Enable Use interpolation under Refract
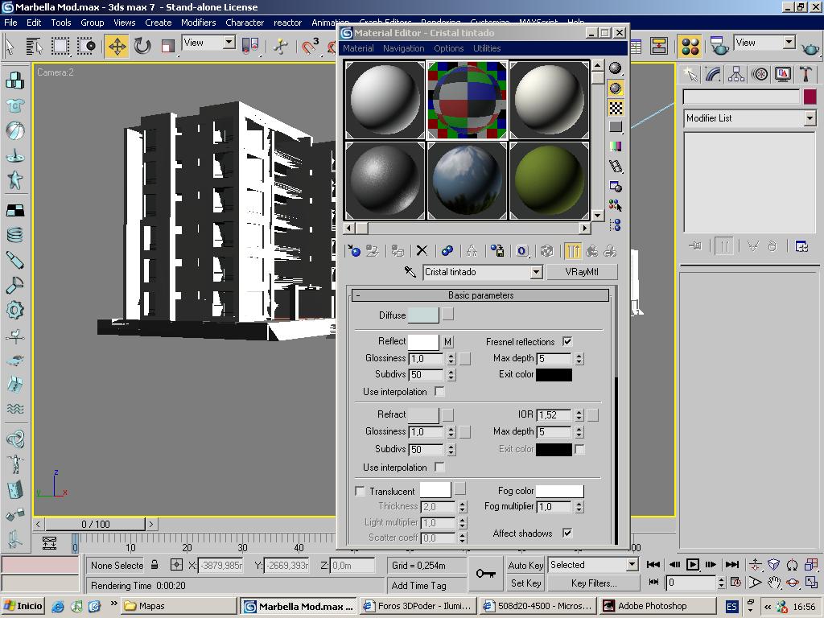This screenshot has height=618, width=824. click(439, 467)
